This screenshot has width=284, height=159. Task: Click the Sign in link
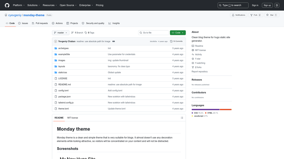(255, 5)
